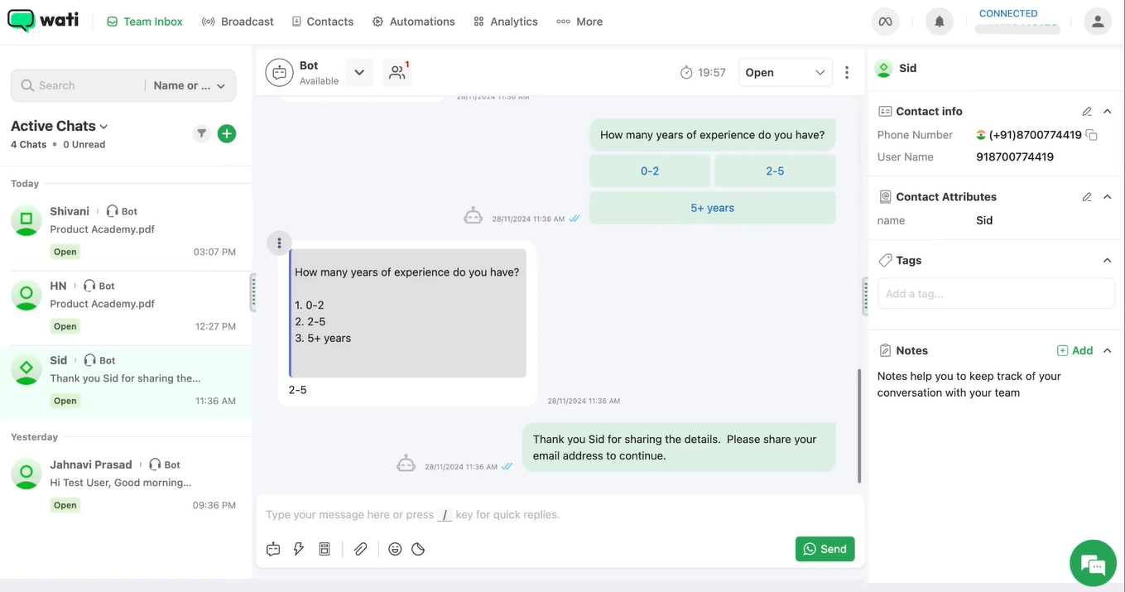Click the 5+ years reply button
This screenshot has width=1125, height=592.
point(713,208)
